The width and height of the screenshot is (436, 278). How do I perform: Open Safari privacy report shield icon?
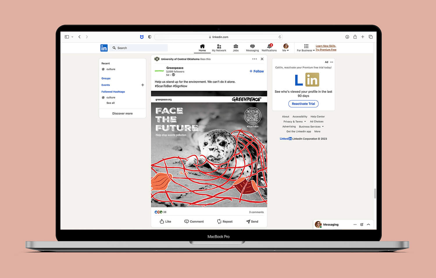click(x=150, y=37)
